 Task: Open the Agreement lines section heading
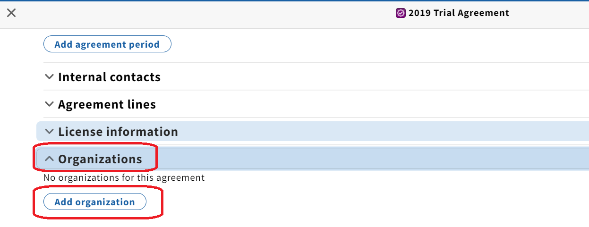[x=107, y=104]
